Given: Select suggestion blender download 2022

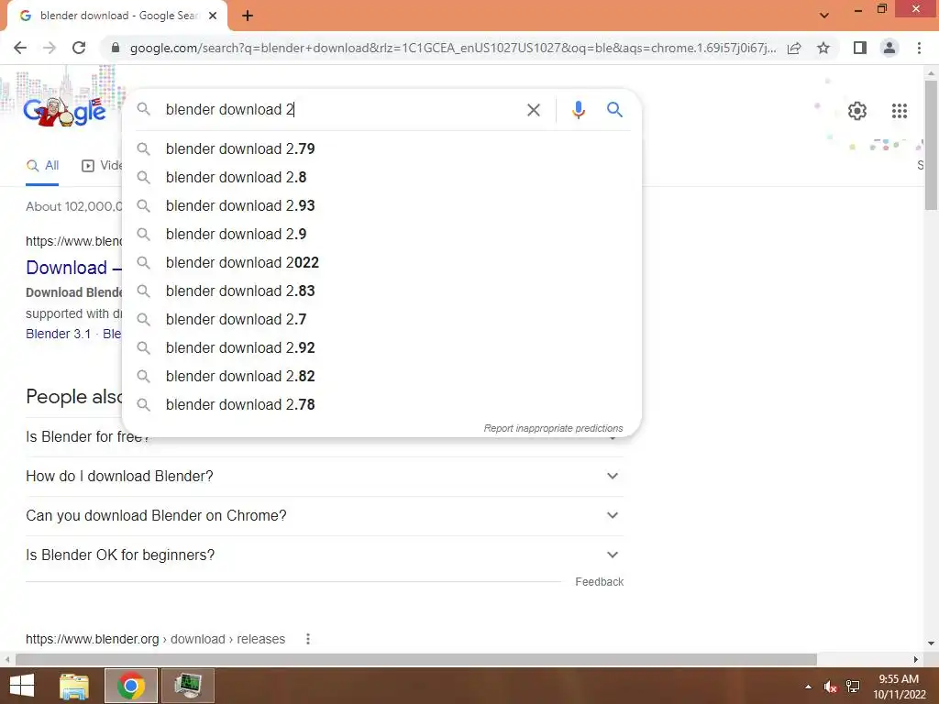Looking at the screenshot, I should coord(381,262).
